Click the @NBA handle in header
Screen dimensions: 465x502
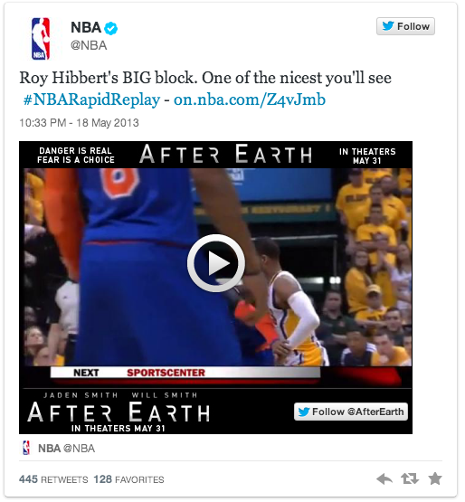[89, 45]
